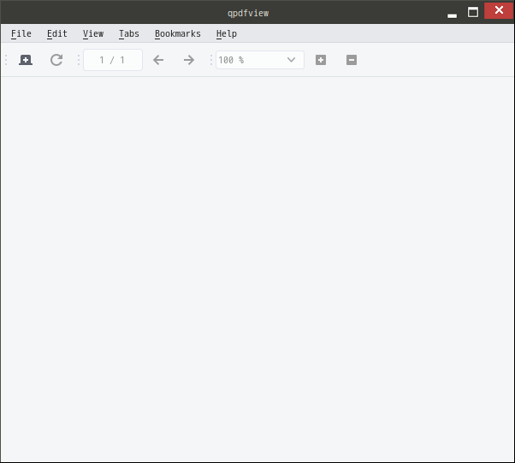Image resolution: width=515 pixels, height=463 pixels.
Task: Go to previous page with left arrow
Action: (x=158, y=60)
